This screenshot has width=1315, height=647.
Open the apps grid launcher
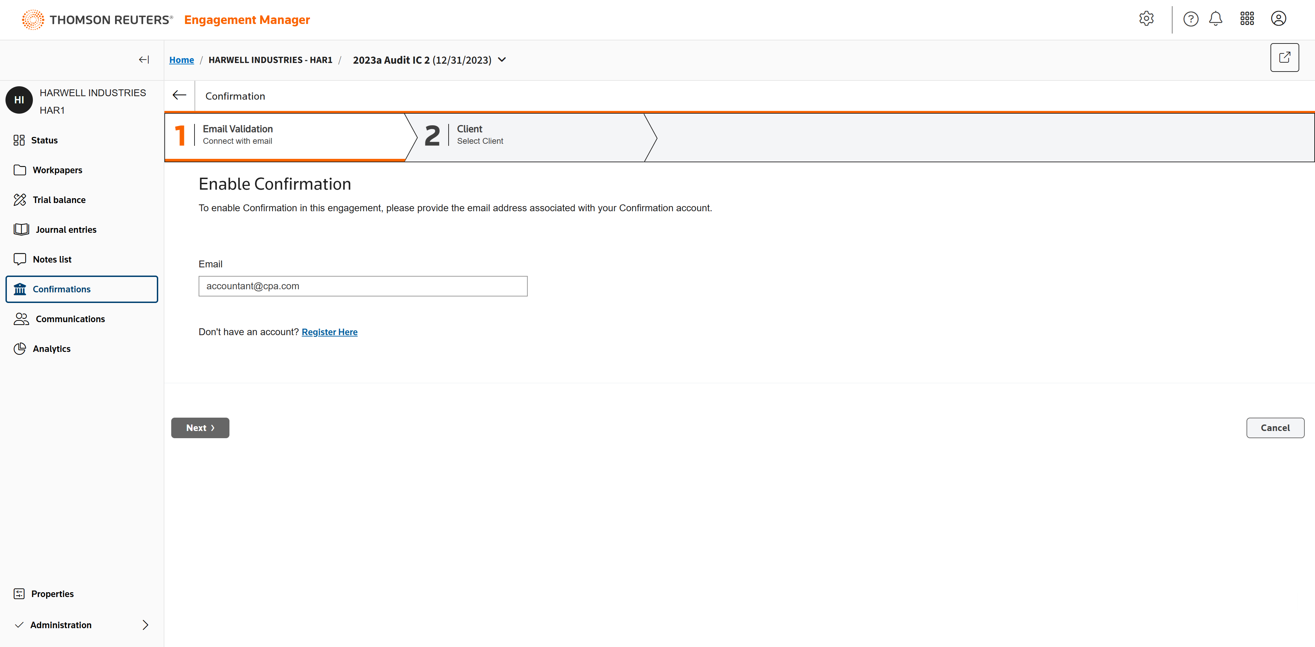coord(1247,19)
